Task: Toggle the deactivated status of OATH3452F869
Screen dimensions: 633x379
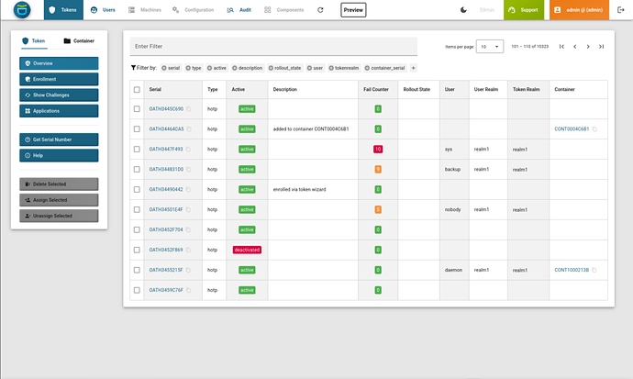Action: tap(247, 250)
